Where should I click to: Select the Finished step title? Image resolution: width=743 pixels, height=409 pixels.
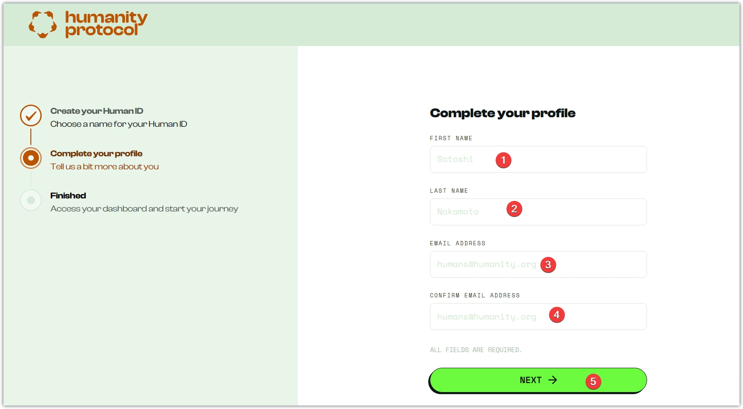coord(68,196)
